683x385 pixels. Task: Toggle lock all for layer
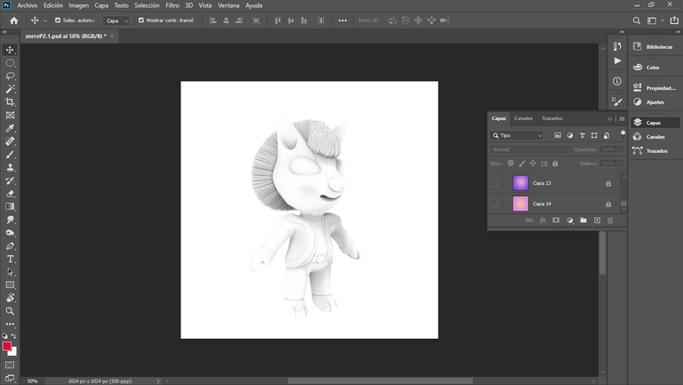(555, 164)
